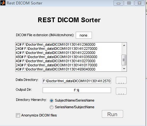This screenshot has width=147, height=126.
Task: Close the Rest DICOM Sorter window
Action: 139,3
